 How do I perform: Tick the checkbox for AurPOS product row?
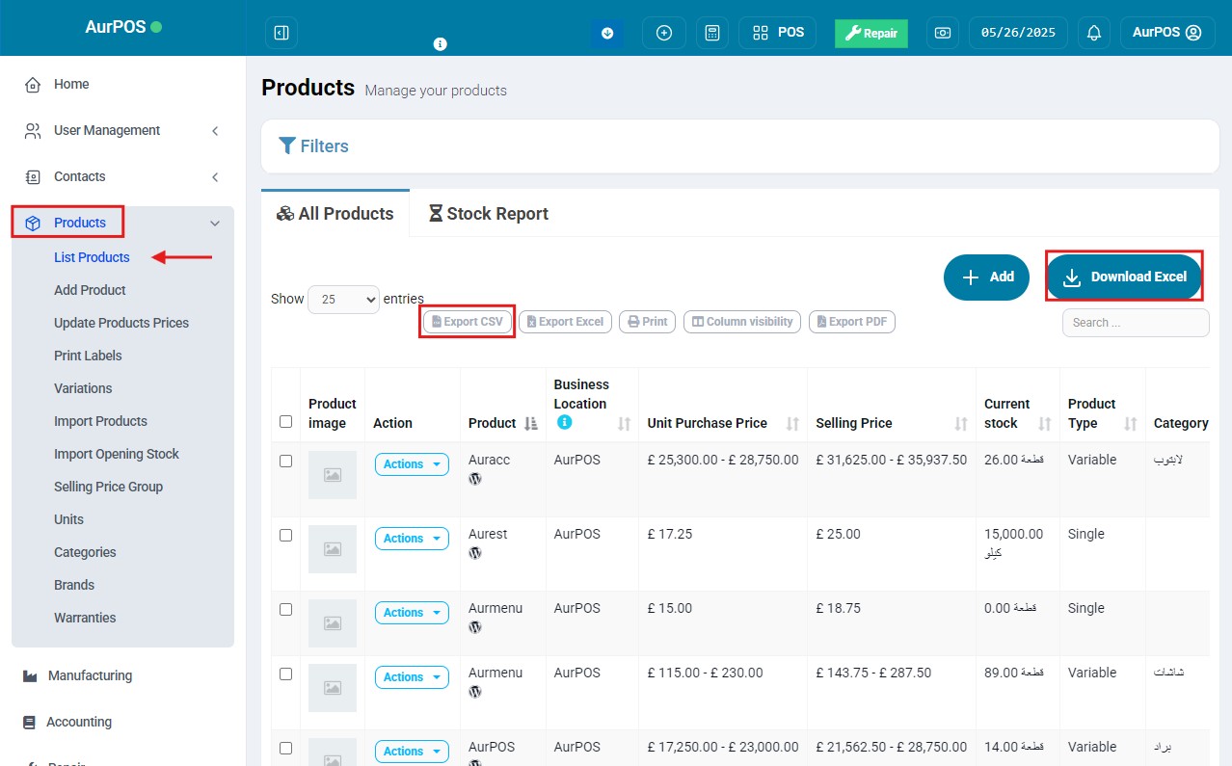pyautogui.click(x=285, y=748)
